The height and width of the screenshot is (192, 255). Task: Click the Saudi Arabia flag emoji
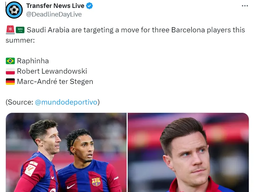pyautogui.click(x=20, y=30)
